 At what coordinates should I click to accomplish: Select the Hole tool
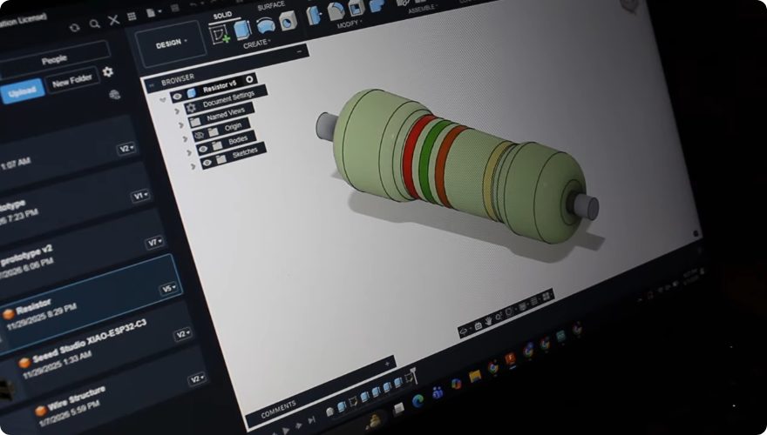(288, 22)
